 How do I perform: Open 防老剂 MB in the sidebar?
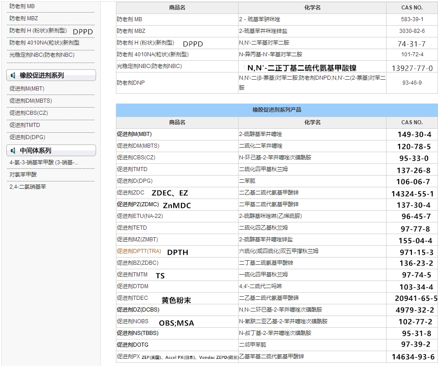pyautogui.click(x=22, y=6)
